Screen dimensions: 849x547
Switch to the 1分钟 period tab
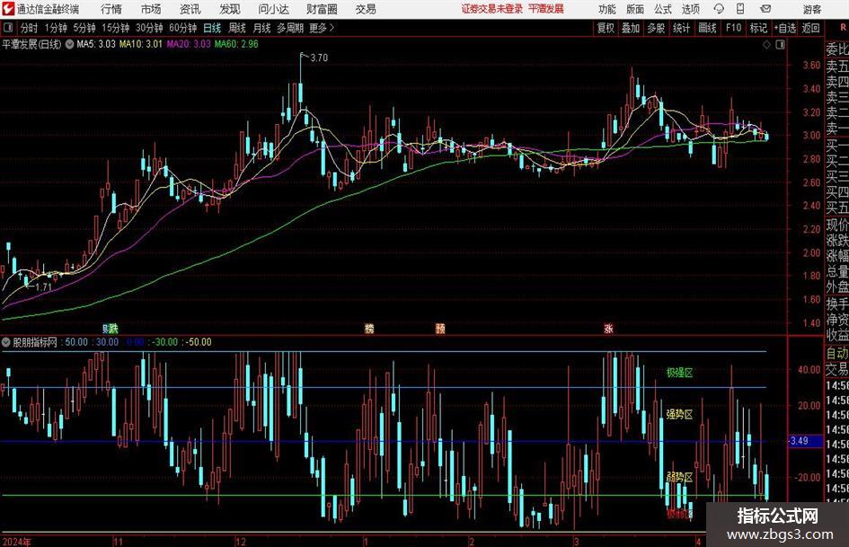[56, 28]
